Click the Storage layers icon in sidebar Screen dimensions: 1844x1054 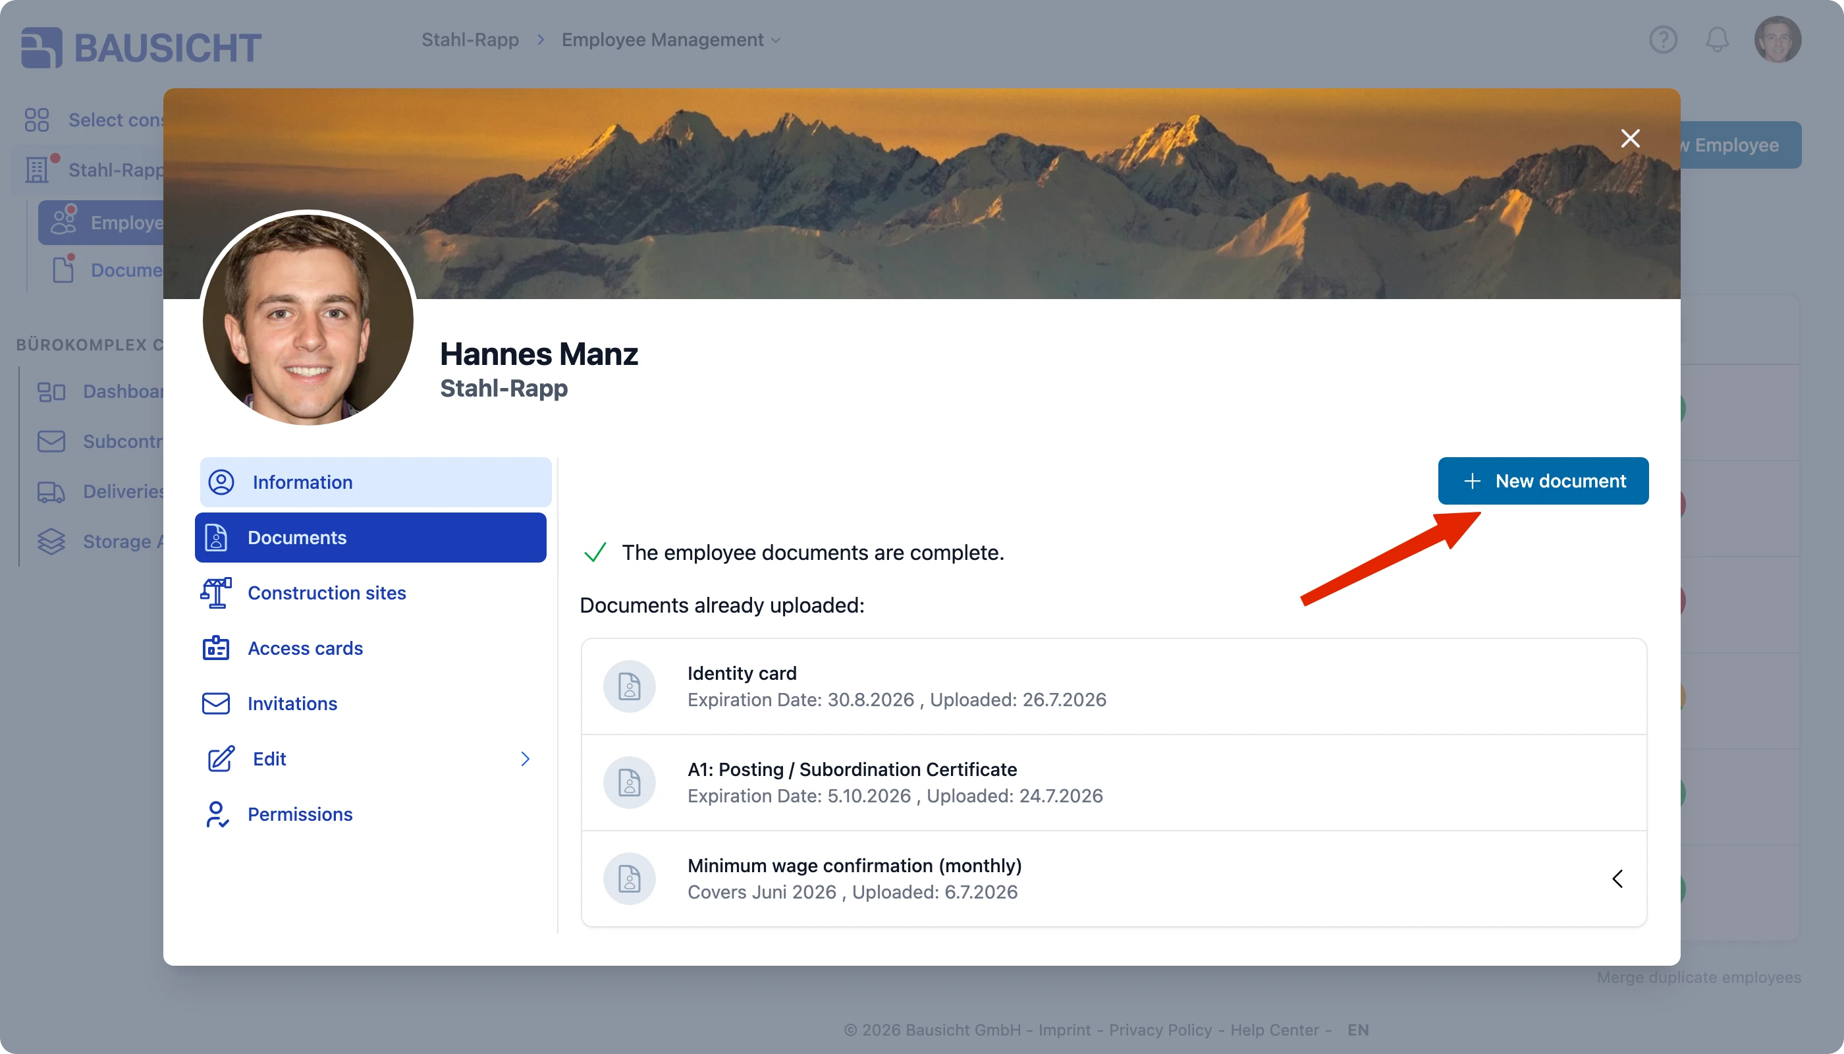(51, 542)
